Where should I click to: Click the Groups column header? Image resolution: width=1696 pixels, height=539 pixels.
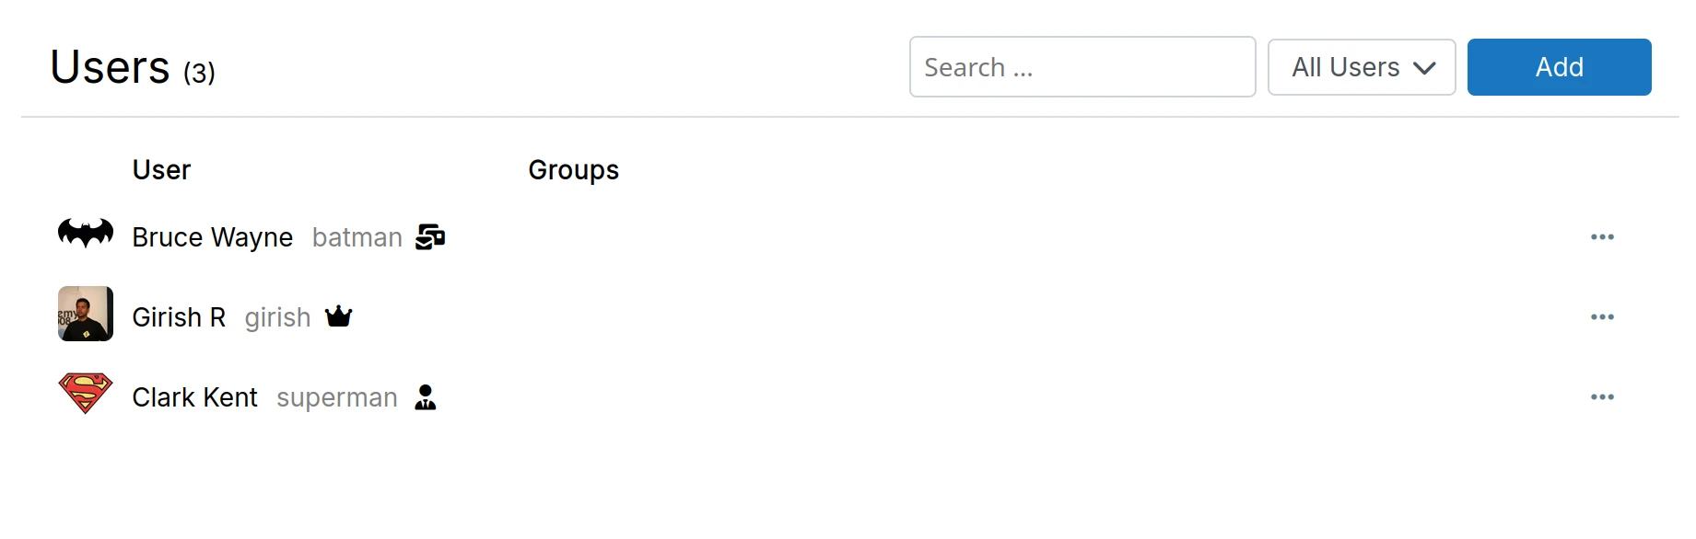(573, 169)
